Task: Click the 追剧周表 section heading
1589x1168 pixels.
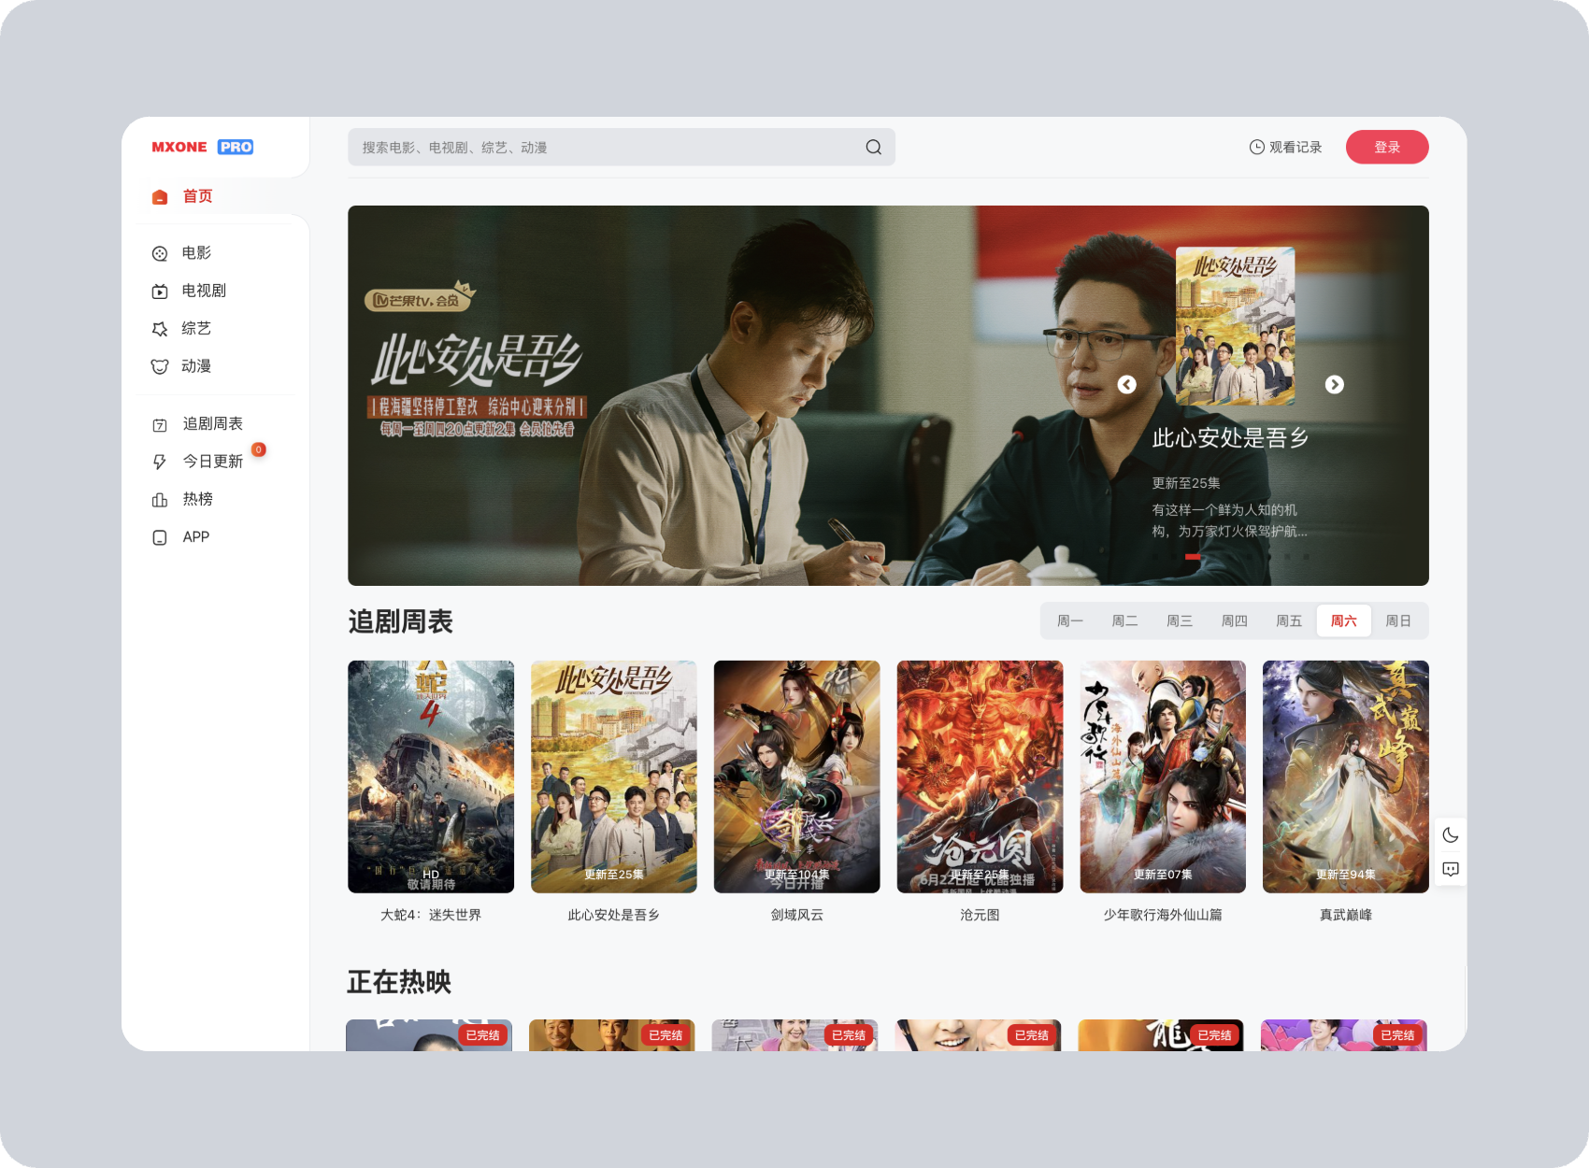Action: pos(400,621)
